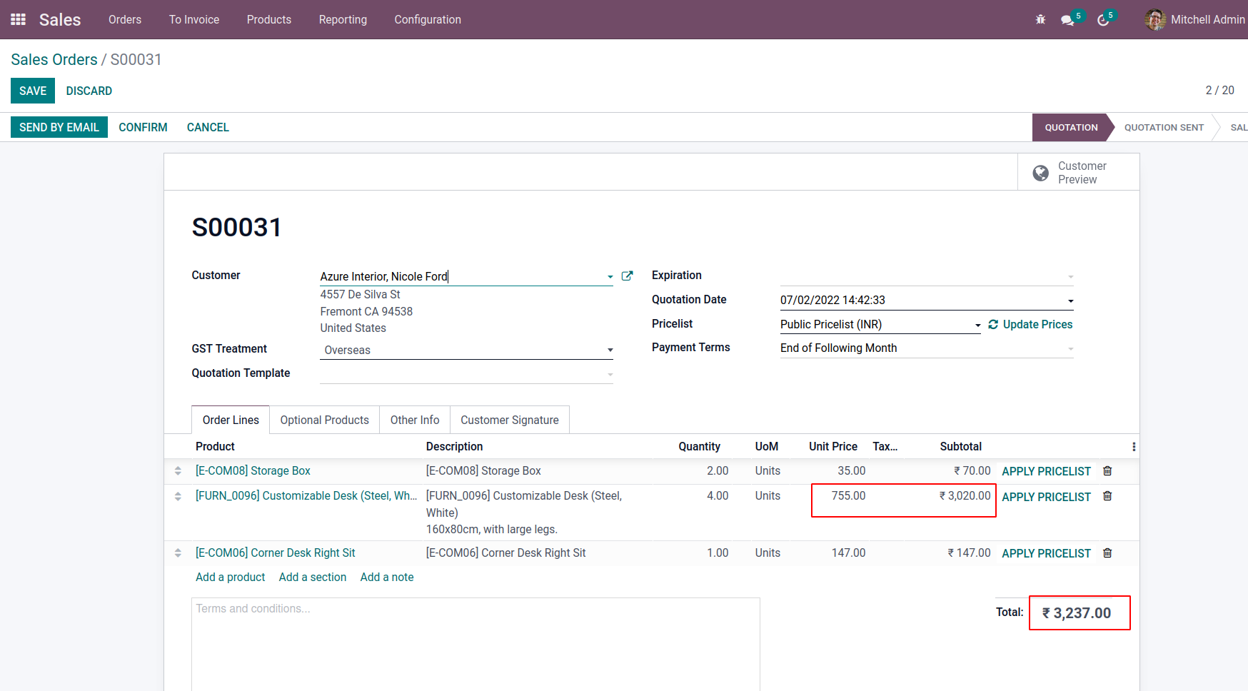Expand the Pricelist dropdown
This screenshot has width=1248, height=691.
point(977,325)
